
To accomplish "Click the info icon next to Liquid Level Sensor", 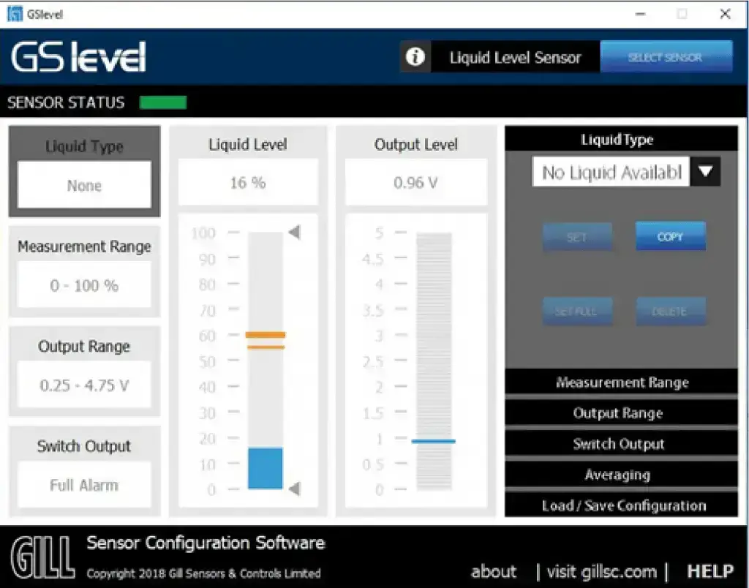I will coord(415,56).
